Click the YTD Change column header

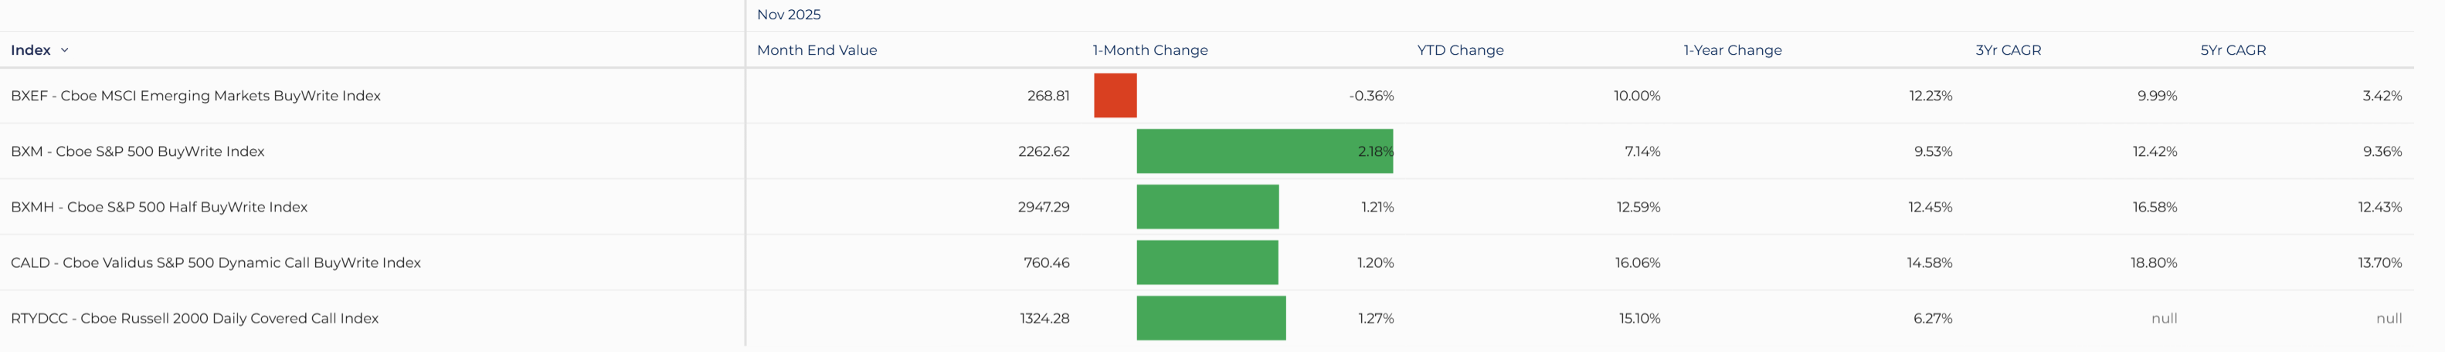coord(1460,50)
